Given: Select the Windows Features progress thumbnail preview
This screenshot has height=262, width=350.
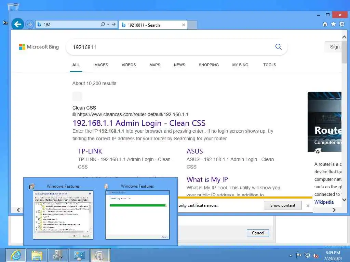Looking at the screenshot, I should 137,215.
